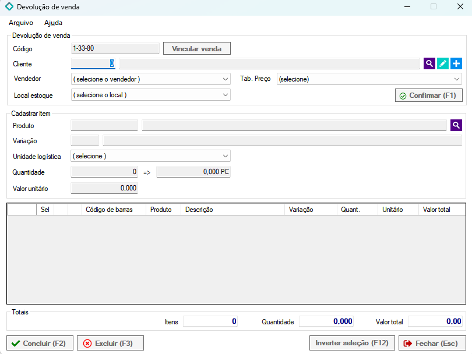
Task: Open the Arquivo menu
Action: click(21, 23)
